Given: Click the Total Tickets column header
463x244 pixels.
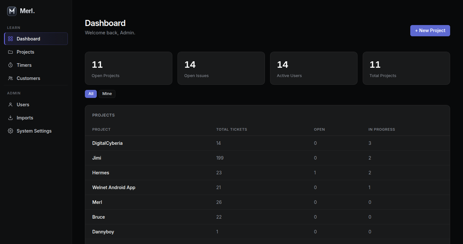Looking at the screenshot, I should [x=232, y=129].
